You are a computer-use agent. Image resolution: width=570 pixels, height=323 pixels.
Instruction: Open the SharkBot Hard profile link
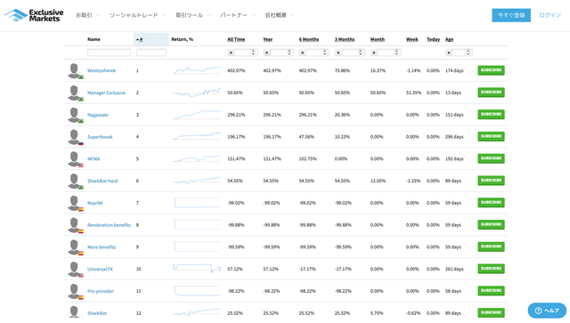click(x=102, y=181)
